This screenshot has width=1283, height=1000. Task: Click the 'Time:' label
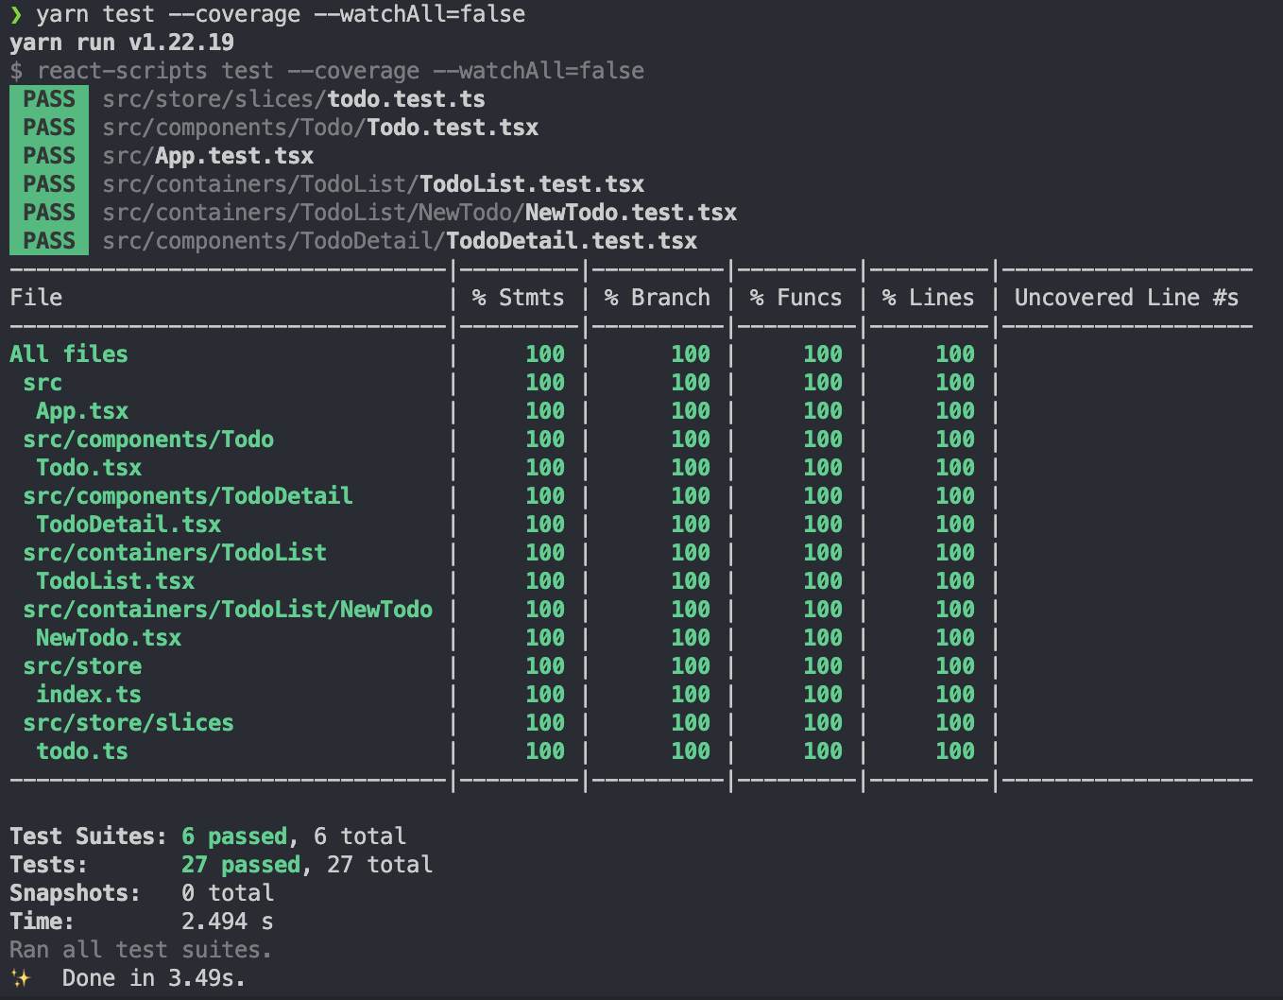point(43,922)
